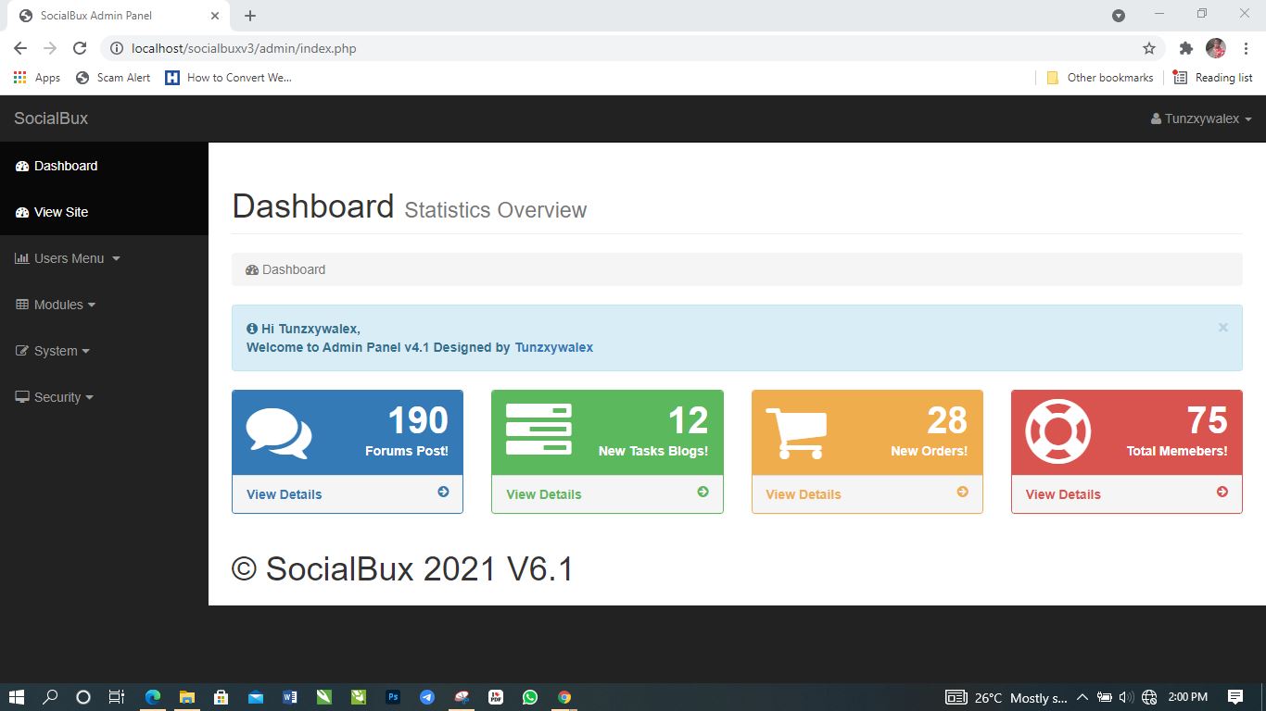
Task: Click the green New Tasks Blogs list icon
Action: pos(538,430)
